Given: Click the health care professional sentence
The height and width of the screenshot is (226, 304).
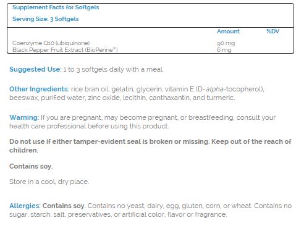Looking at the screenshot, I should 89,126.
